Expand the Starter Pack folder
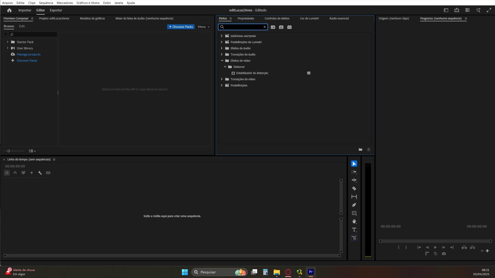This screenshot has height=278, width=495. pyautogui.click(x=7, y=42)
